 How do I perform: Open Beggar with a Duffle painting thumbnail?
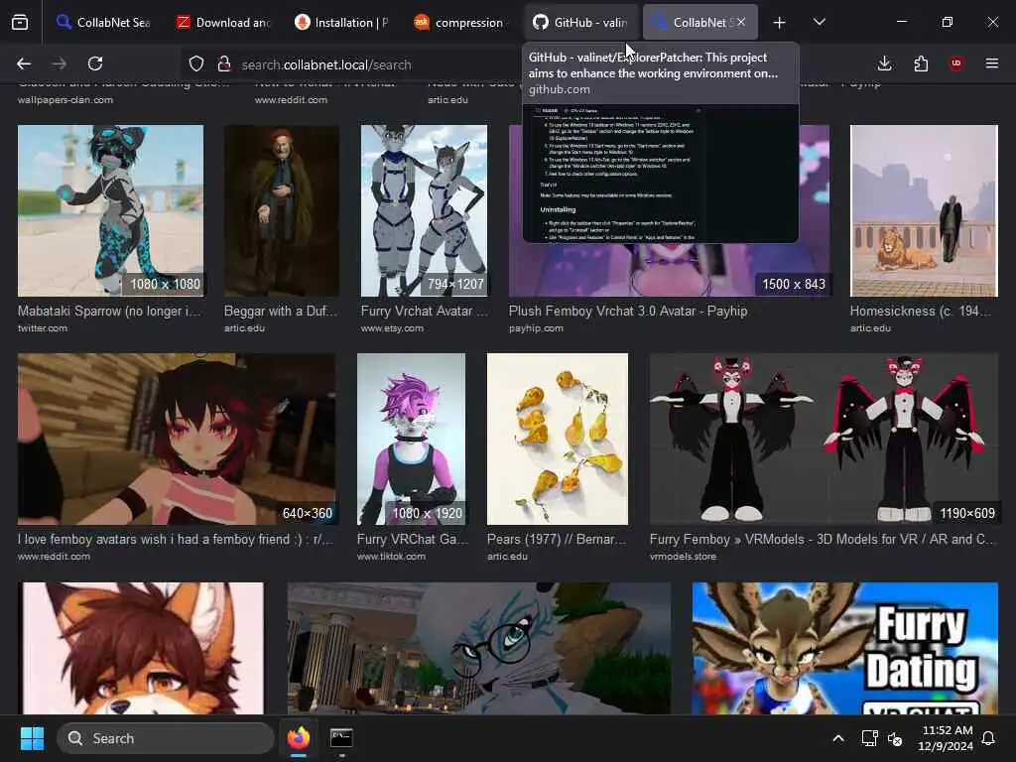point(281,210)
